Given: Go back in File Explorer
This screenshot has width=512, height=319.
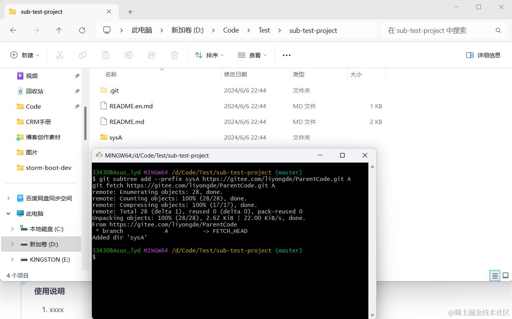Looking at the screenshot, I should 13,30.
